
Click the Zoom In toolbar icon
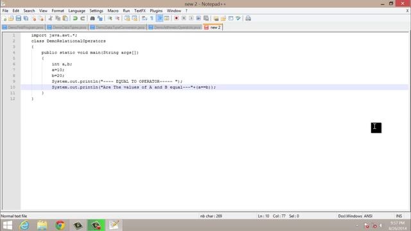tap(110, 19)
